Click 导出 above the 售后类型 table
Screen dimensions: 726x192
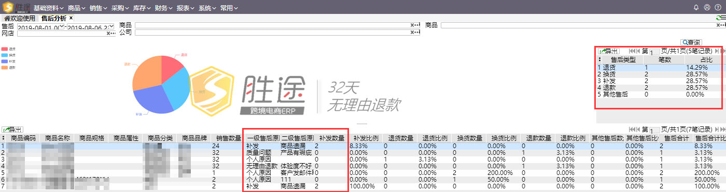tap(609, 51)
